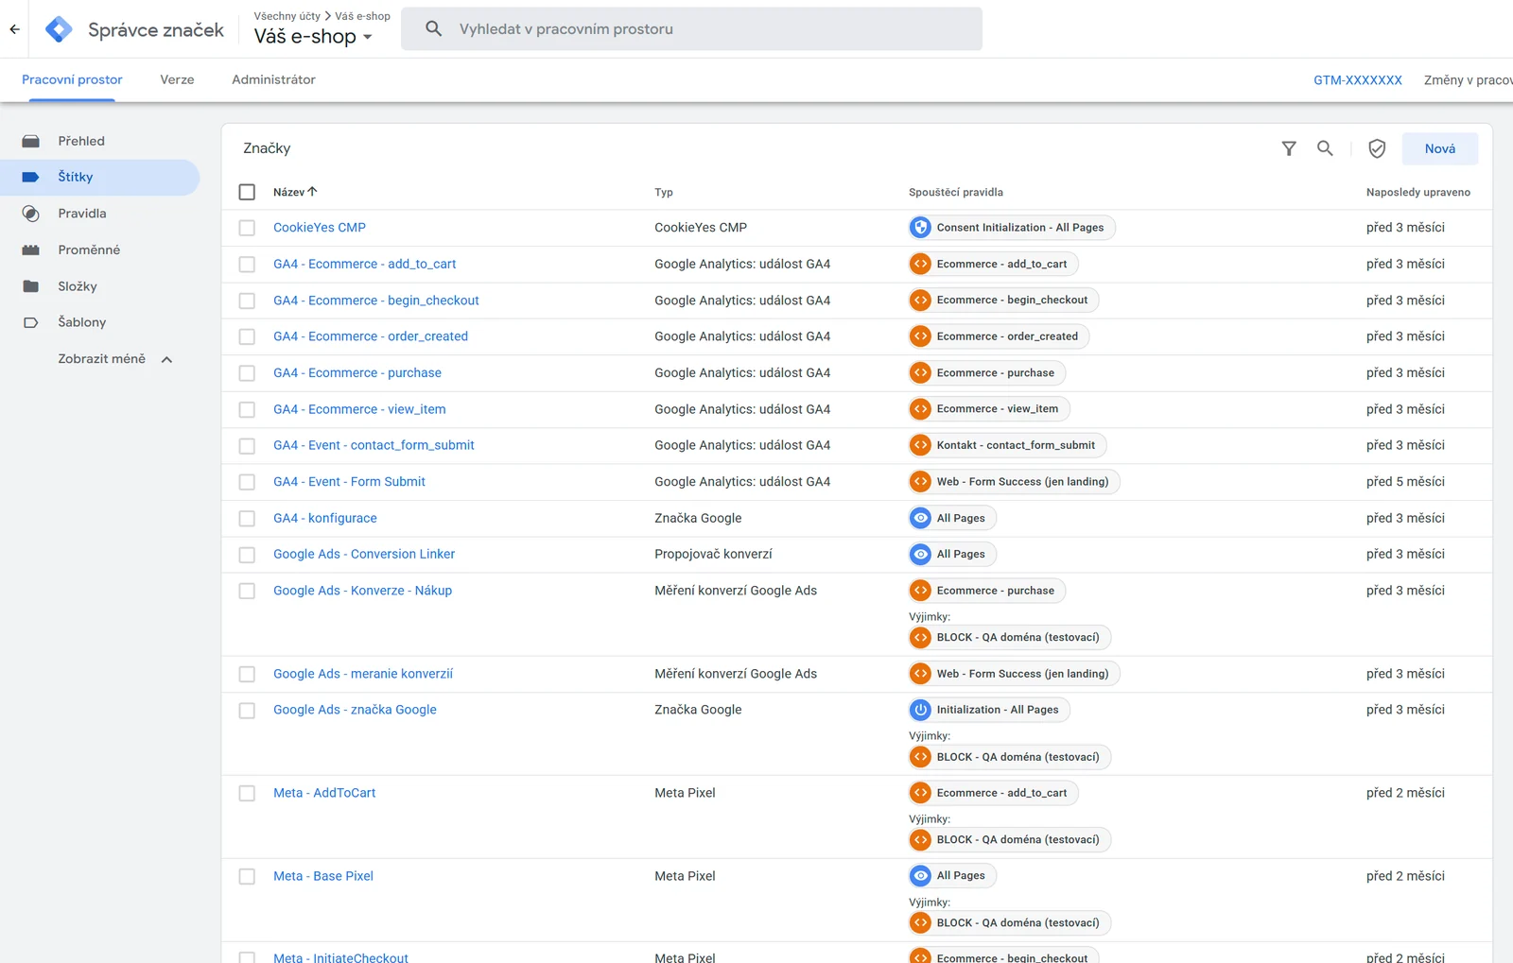The image size is (1513, 963).
Task: Check the CookieYes CMP row checkbox
Action: [x=247, y=228]
